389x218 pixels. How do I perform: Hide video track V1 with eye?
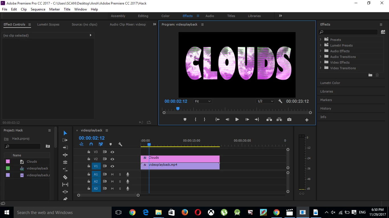click(112, 166)
